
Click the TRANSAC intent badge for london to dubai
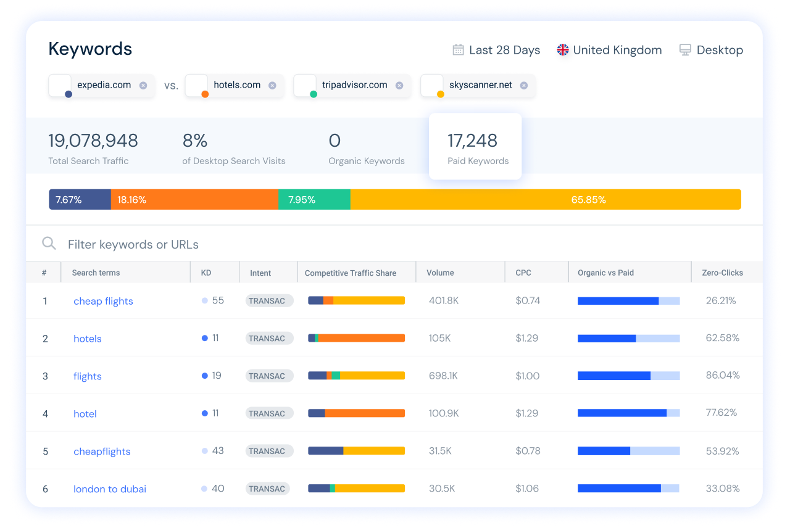[x=269, y=489]
